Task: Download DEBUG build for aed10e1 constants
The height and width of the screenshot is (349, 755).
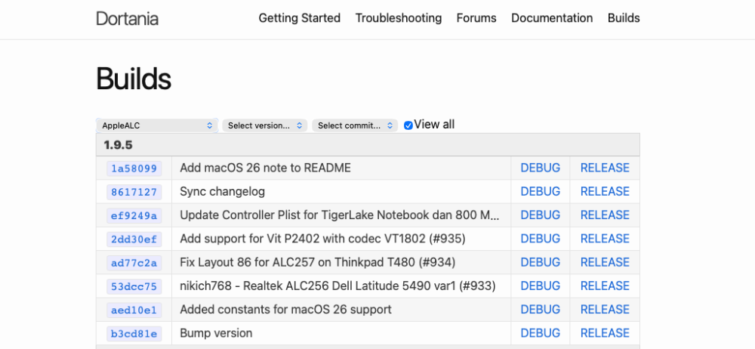Action: (541, 310)
